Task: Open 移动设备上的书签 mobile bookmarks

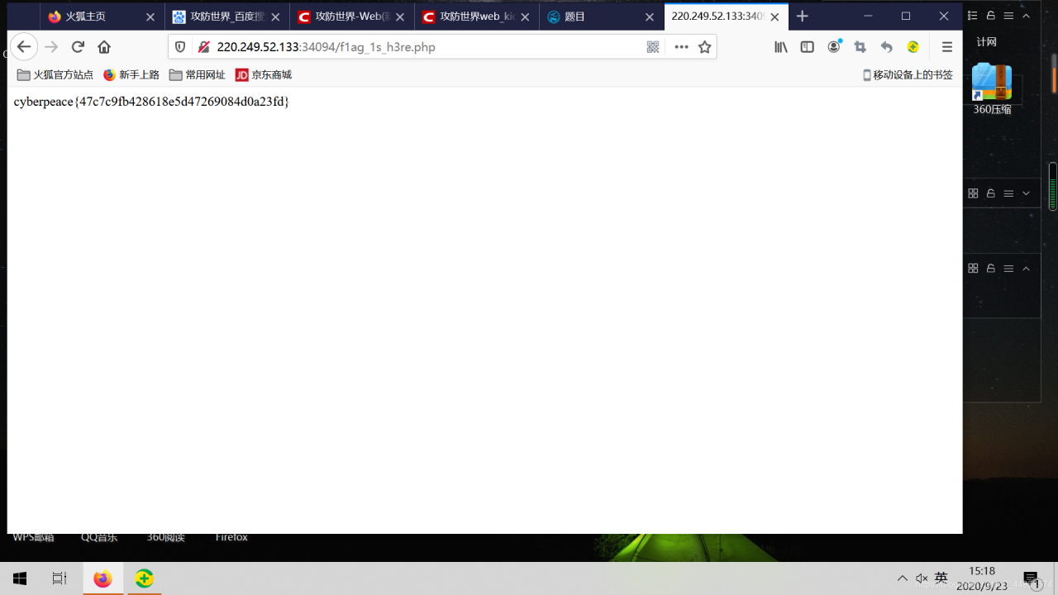Action: [x=908, y=75]
